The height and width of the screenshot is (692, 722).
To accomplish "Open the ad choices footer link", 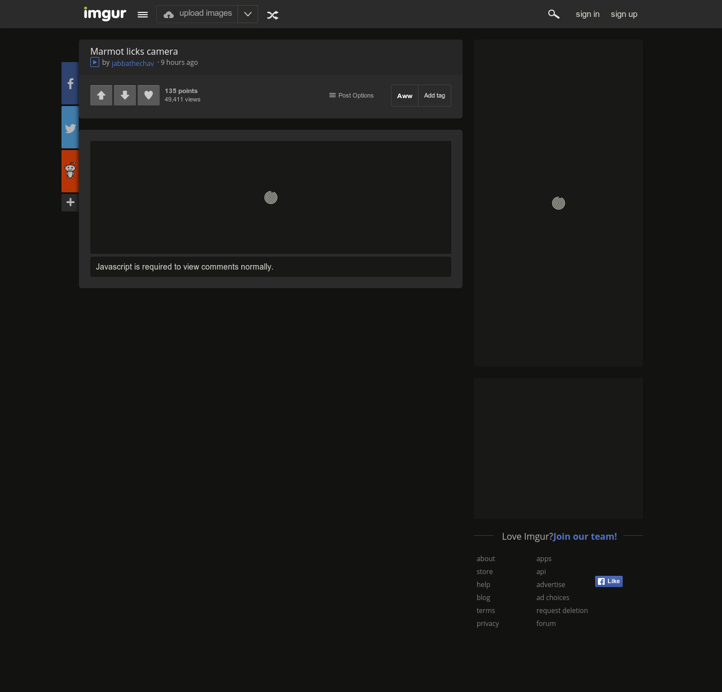I will click(x=553, y=597).
